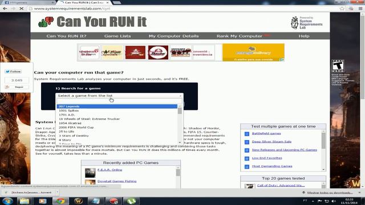365x205 pixels.
Task: Open New Releases and Upcoming PC Games
Action: (x=285, y=150)
